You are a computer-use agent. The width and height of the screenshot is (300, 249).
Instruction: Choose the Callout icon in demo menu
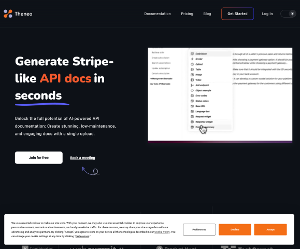(192, 64)
